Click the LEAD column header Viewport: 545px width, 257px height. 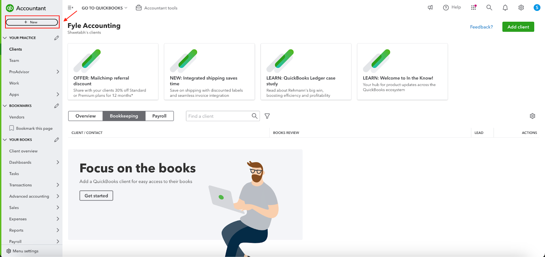click(x=479, y=133)
